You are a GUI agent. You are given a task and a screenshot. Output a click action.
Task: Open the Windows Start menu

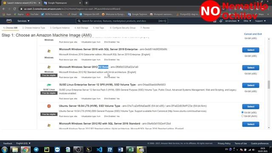pyautogui.click(x=5, y=150)
